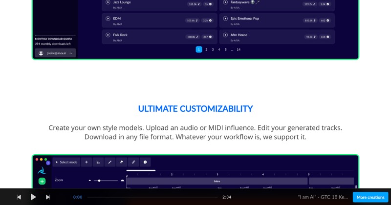Open More creations
The width and height of the screenshot is (391, 205).
[370, 197]
